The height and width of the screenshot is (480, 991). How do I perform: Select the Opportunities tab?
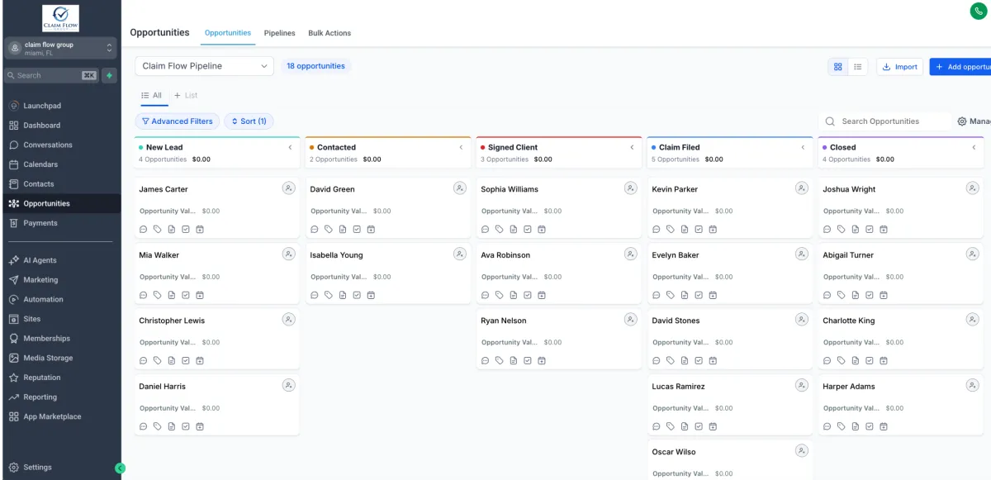(x=228, y=33)
